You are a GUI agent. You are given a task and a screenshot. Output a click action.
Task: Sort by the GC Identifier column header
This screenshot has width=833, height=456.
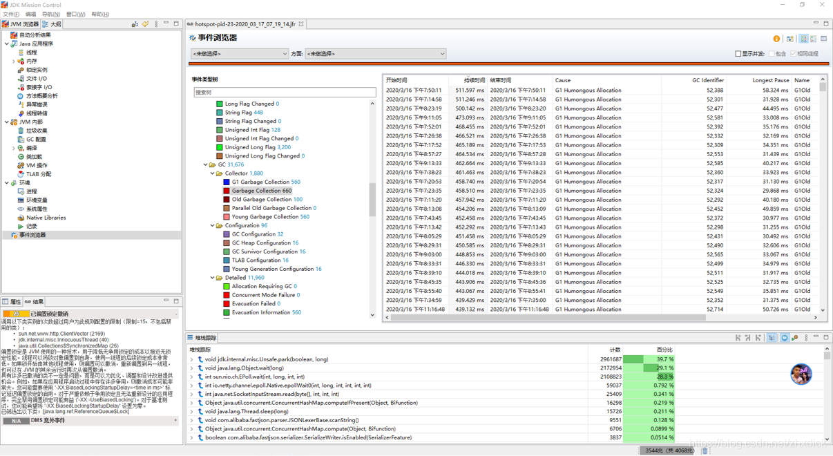coord(708,80)
